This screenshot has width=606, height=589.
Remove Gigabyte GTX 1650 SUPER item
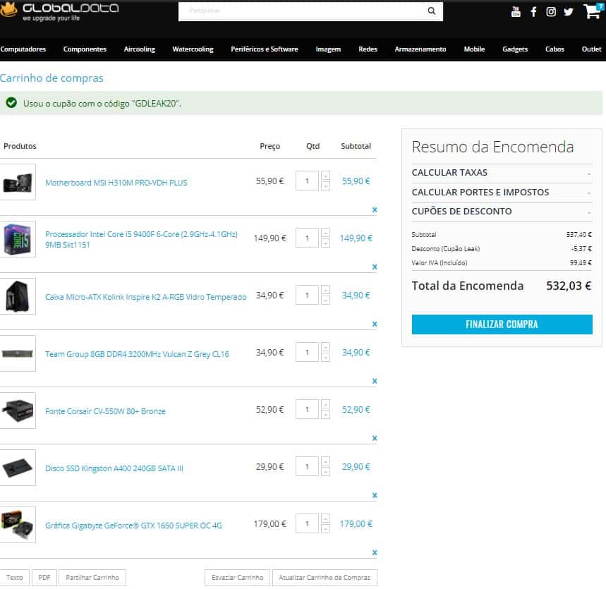coord(375,552)
